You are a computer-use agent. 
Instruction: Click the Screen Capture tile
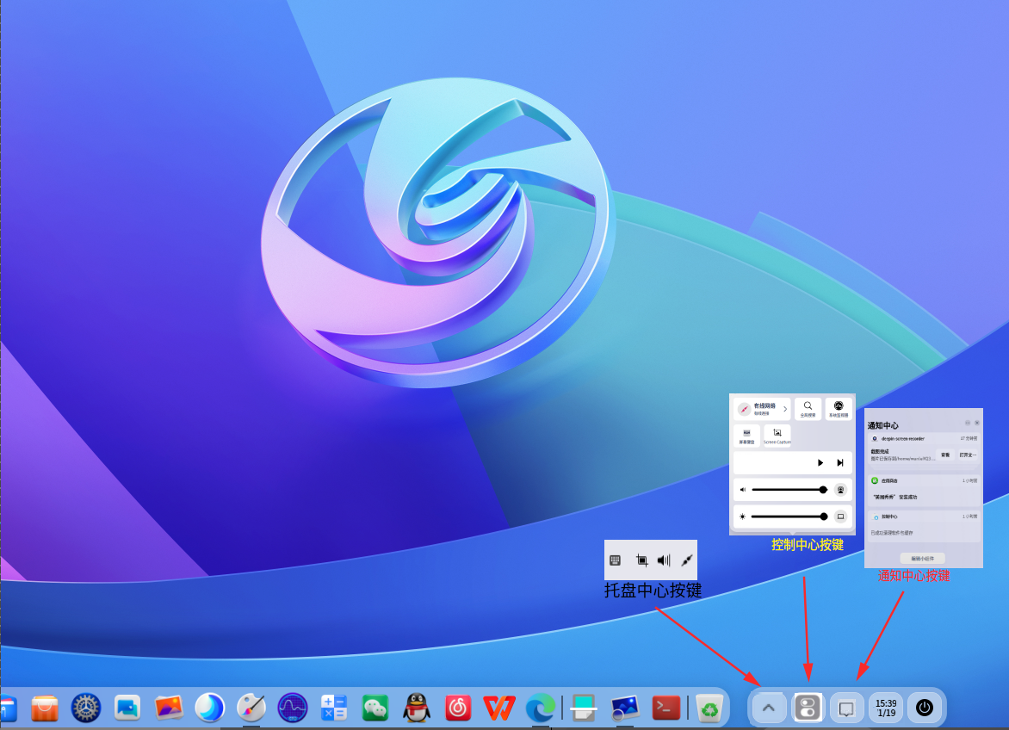(777, 436)
